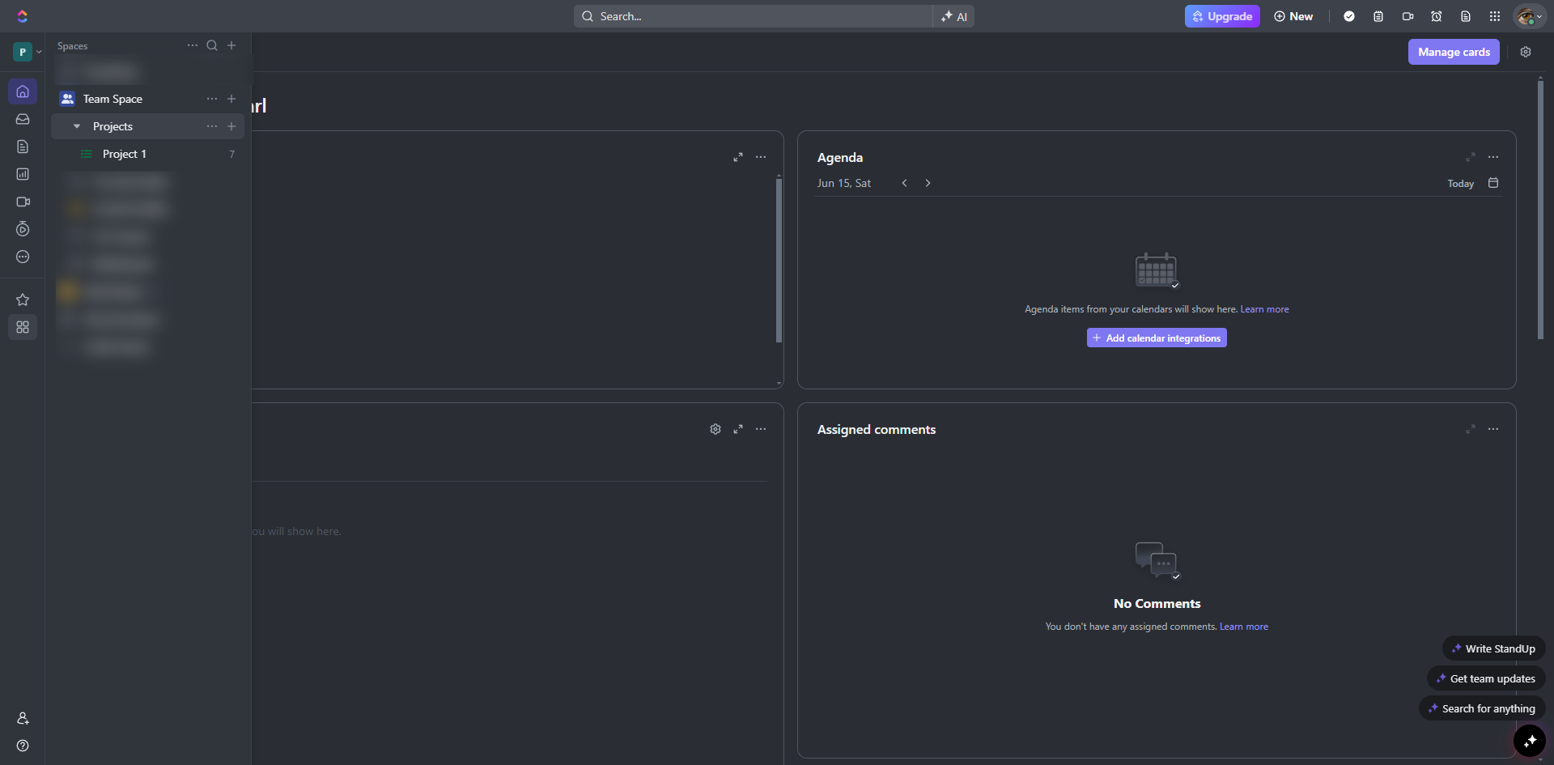Image resolution: width=1554 pixels, height=765 pixels.
Task: Open the ellipsis menu on the card left of Agenda
Action: (761, 157)
